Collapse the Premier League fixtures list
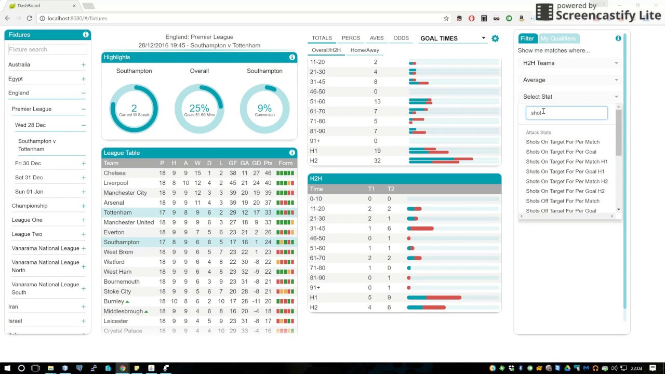Image resolution: width=665 pixels, height=374 pixels. pyautogui.click(x=83, y=109)
